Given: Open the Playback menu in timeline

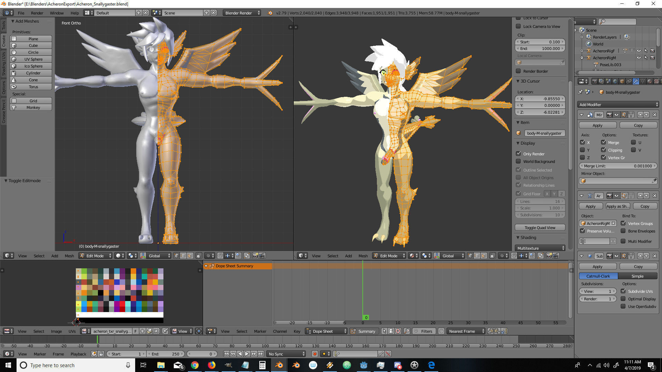Looking at the screenshot, I should (x=78, y=354).
